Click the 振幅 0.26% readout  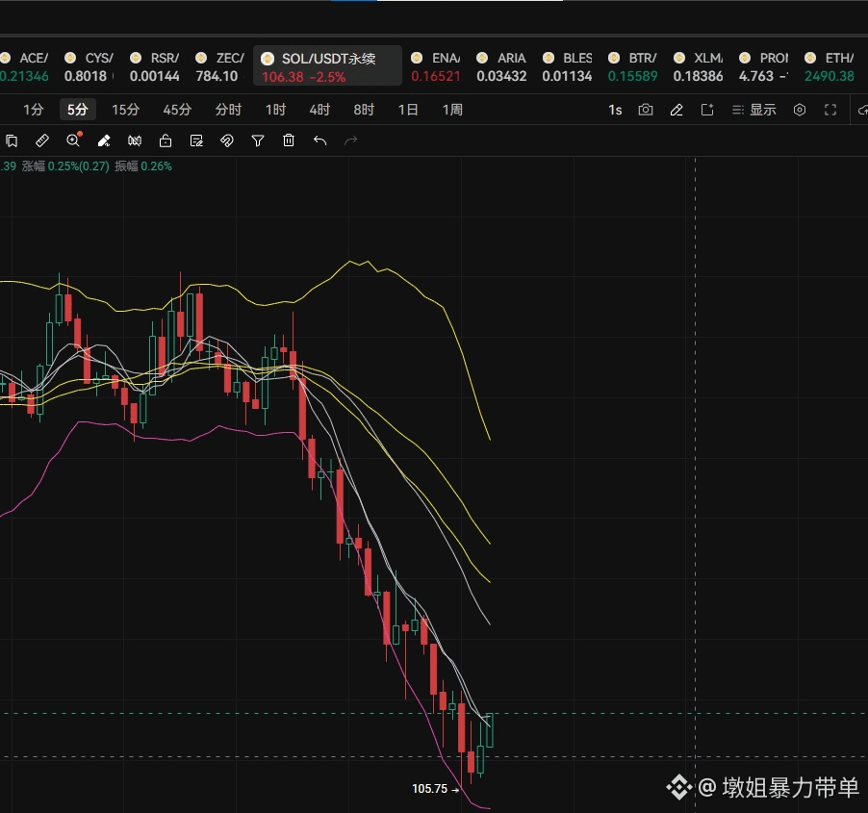pyautogui.click(x=142, y=166)
